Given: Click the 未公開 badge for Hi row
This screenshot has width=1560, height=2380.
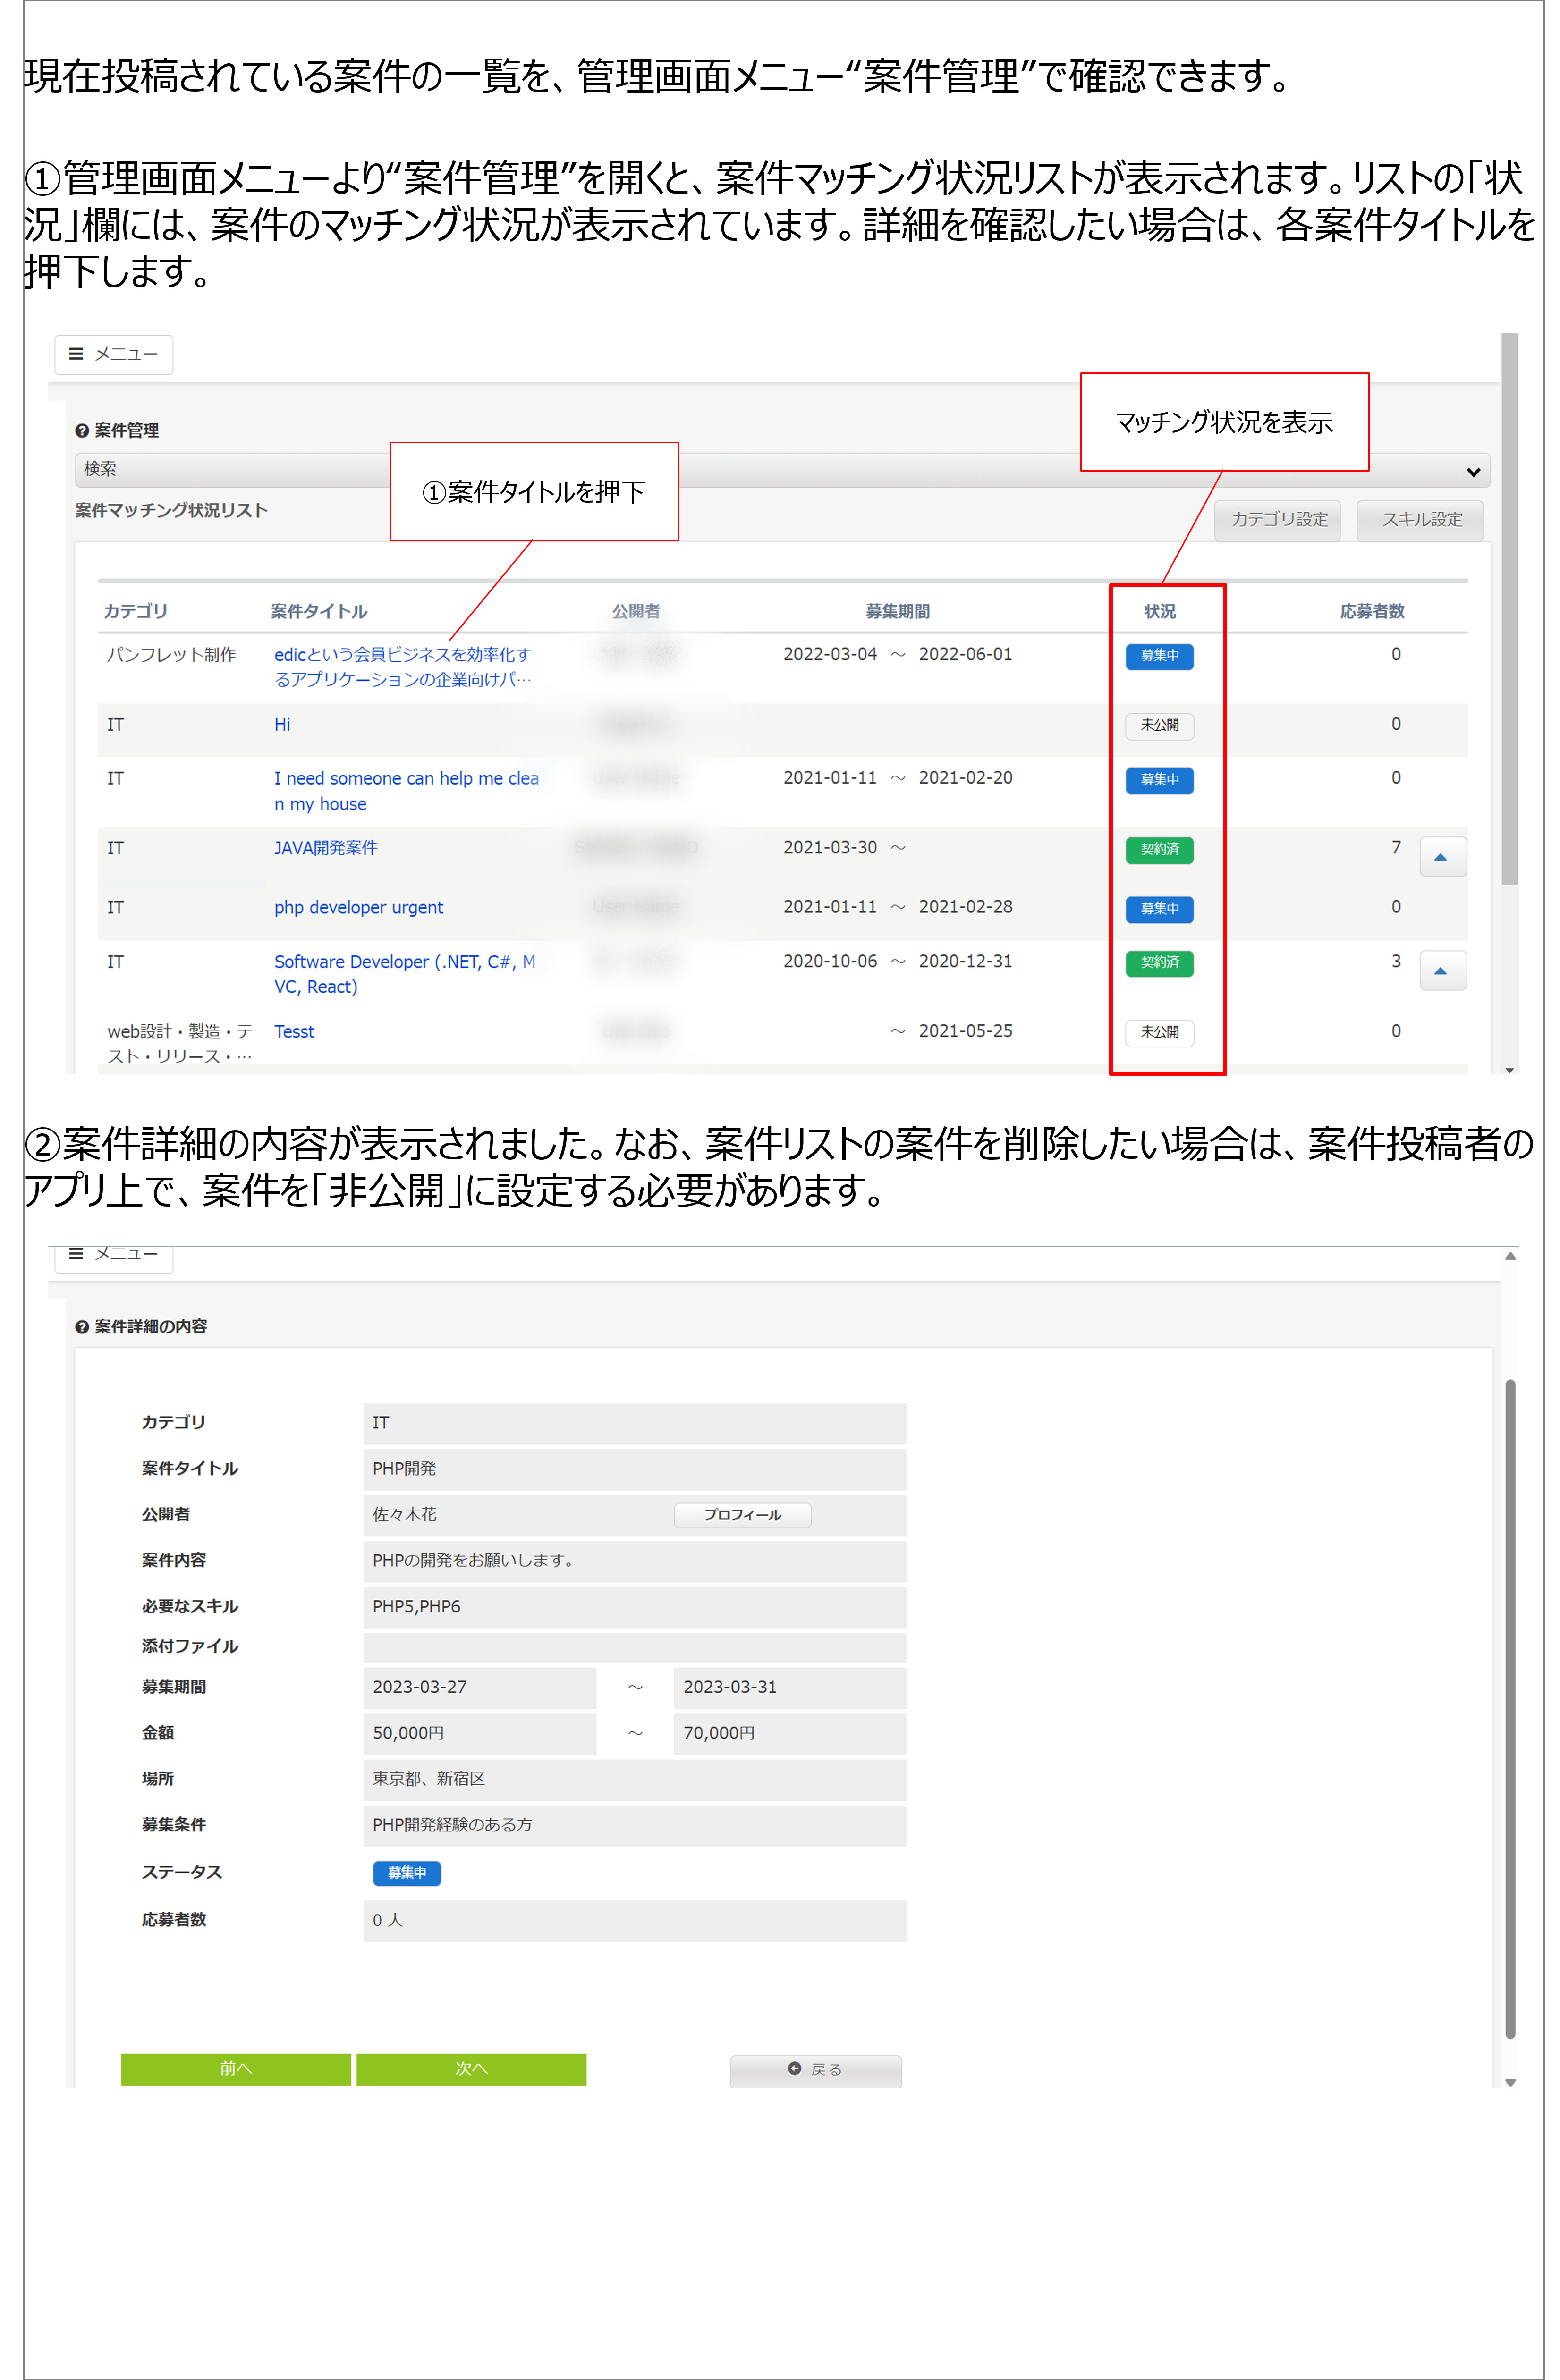Looking at the screenshot, I should pos(1159,725).
